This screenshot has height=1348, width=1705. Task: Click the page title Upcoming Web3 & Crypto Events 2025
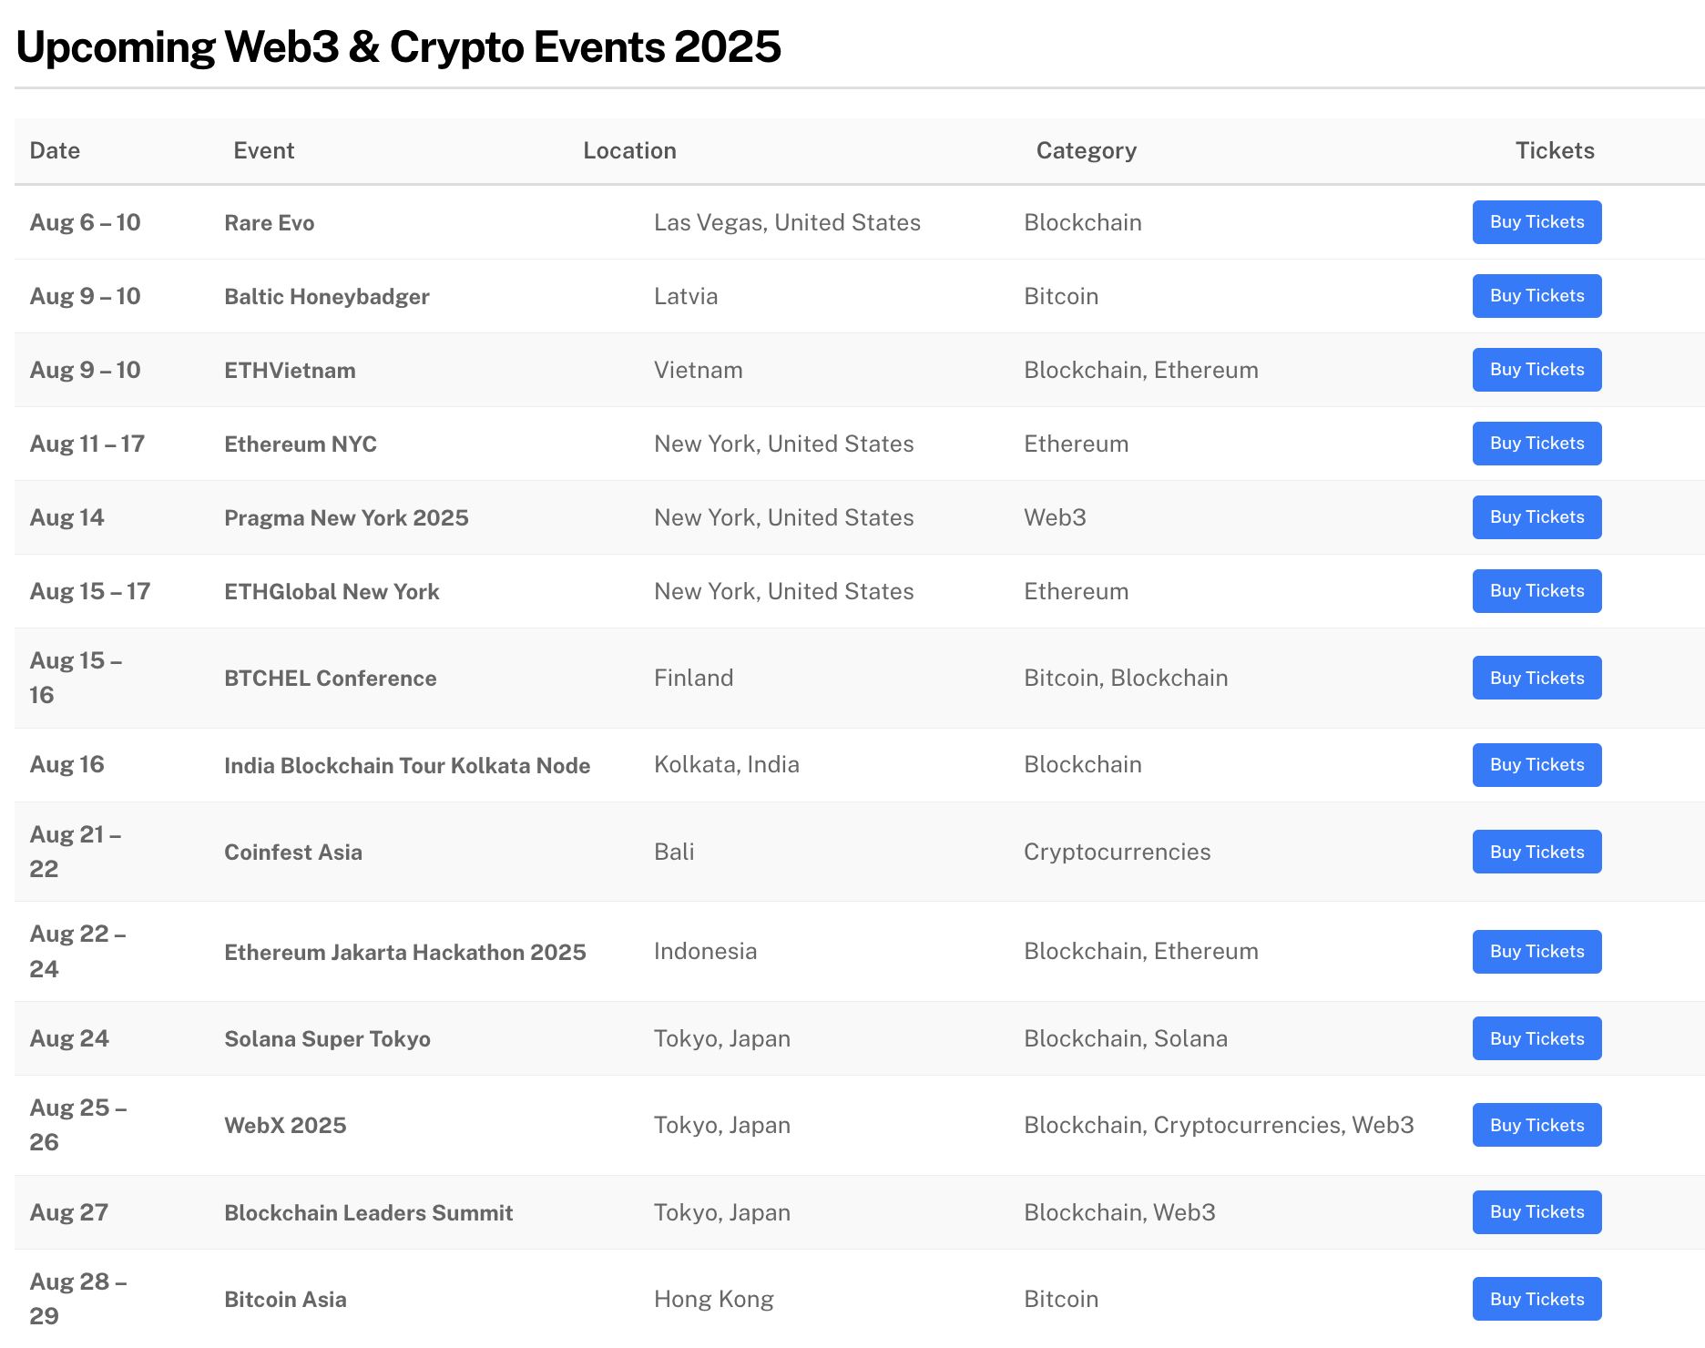(x=398, y=47)
